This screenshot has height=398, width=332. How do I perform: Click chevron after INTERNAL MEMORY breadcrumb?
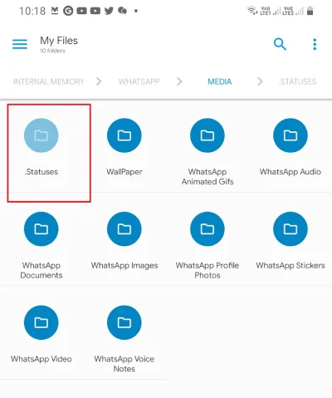tap(99, 81)
